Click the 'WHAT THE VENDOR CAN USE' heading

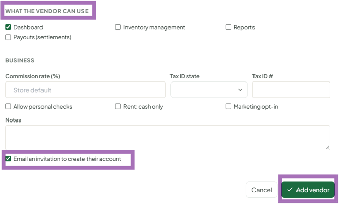pos(47,11)
